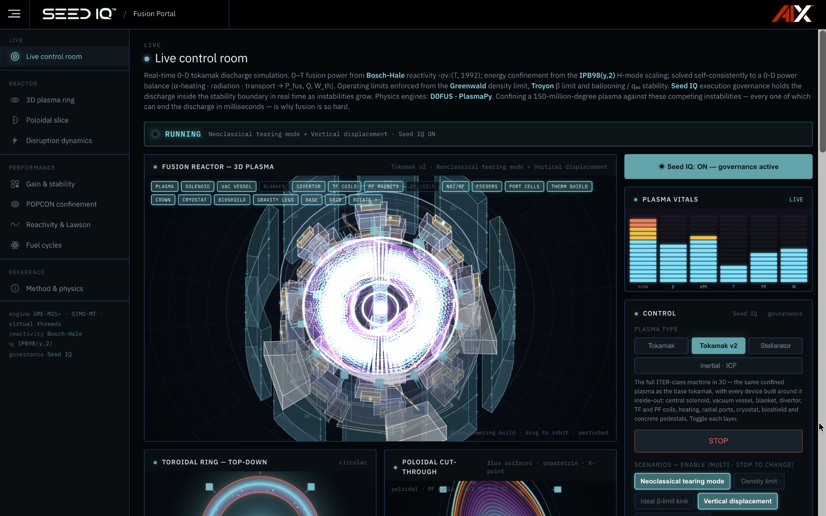Click the Fusion Portal breadcrumb text
Screen dimensions: 826x516
point(154,14)
